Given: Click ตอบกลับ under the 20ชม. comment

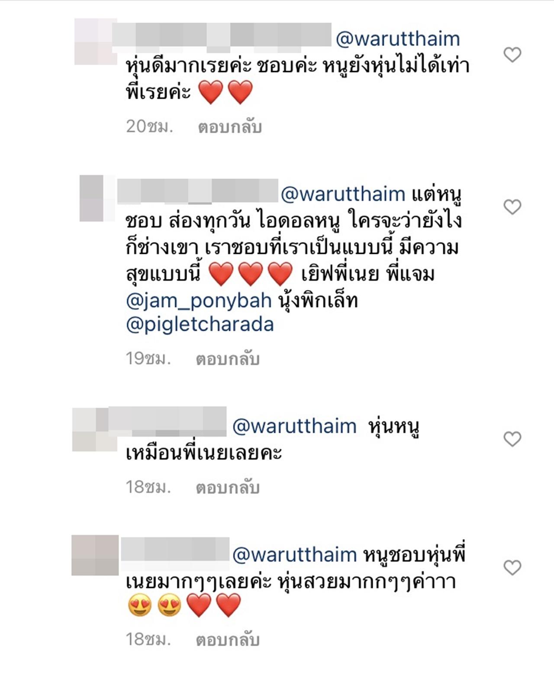Looking at the screenshot, I should 230,127.
